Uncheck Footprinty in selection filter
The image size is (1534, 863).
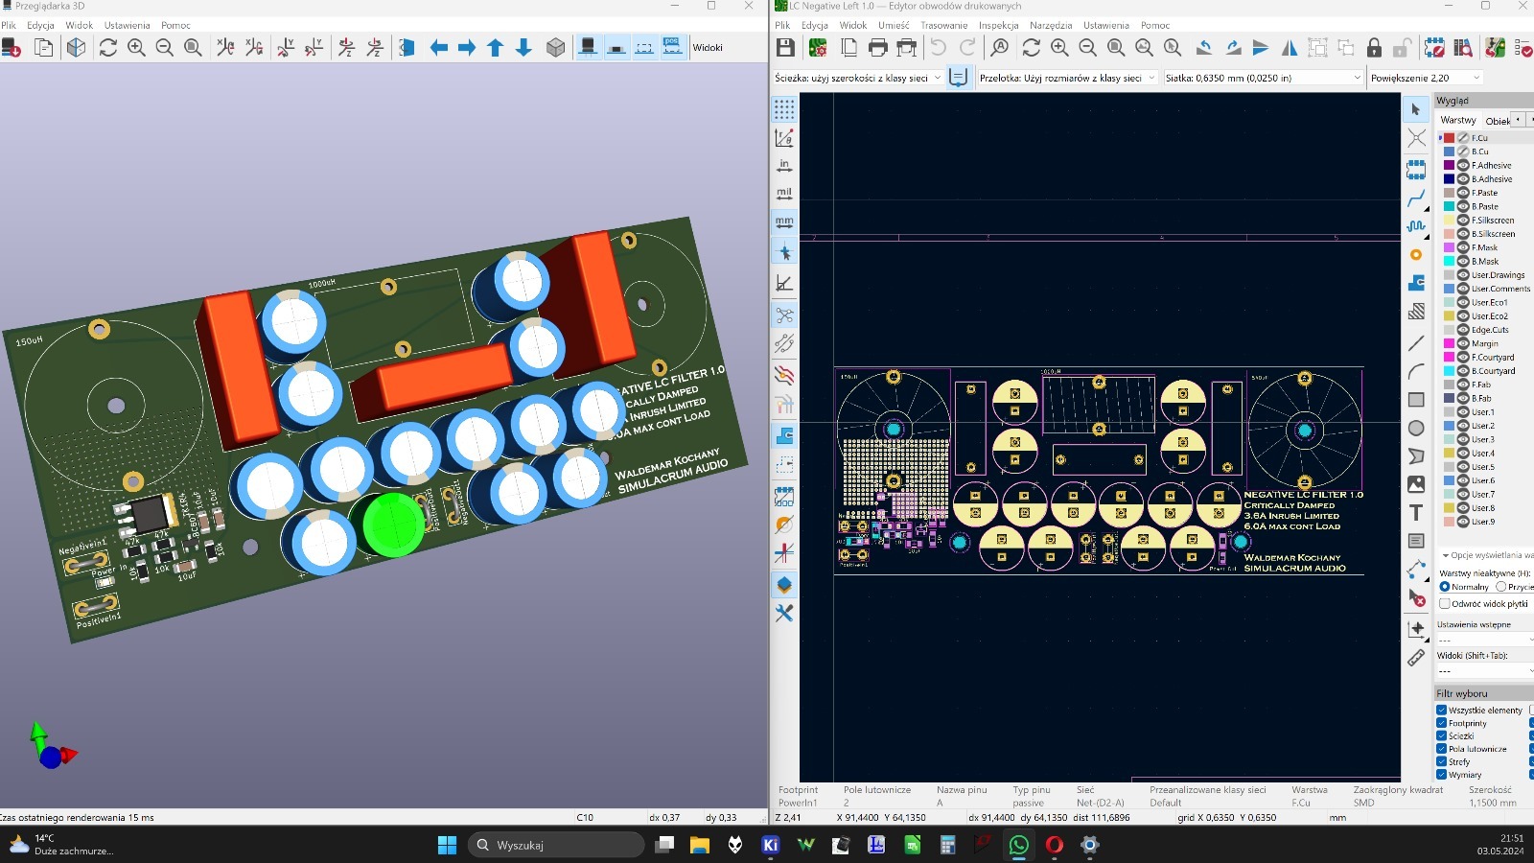tap(1442, 723)
